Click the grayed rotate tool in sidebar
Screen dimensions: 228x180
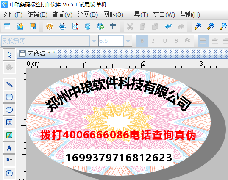click(x=9, y=67)
